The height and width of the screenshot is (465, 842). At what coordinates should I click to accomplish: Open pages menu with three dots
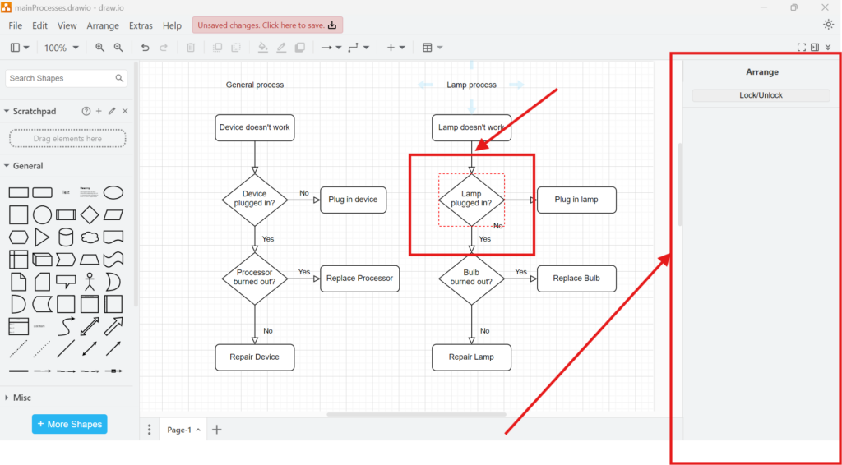point(150,430)
